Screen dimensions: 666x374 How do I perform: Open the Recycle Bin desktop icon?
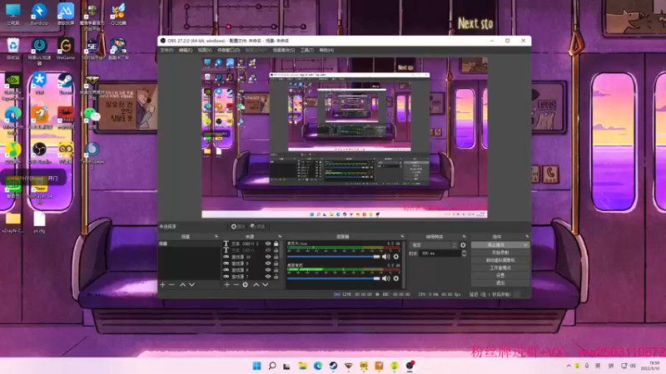coord(12,48)
